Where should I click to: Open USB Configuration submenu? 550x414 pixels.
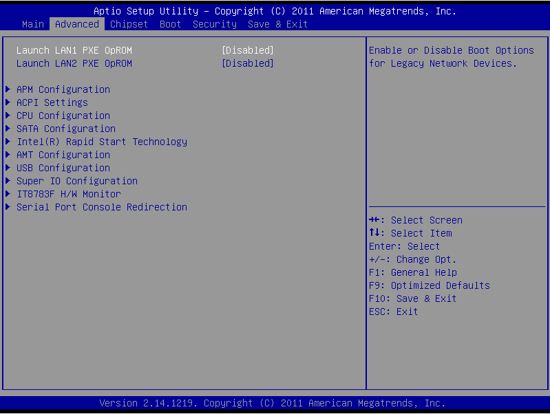(63, 168)
